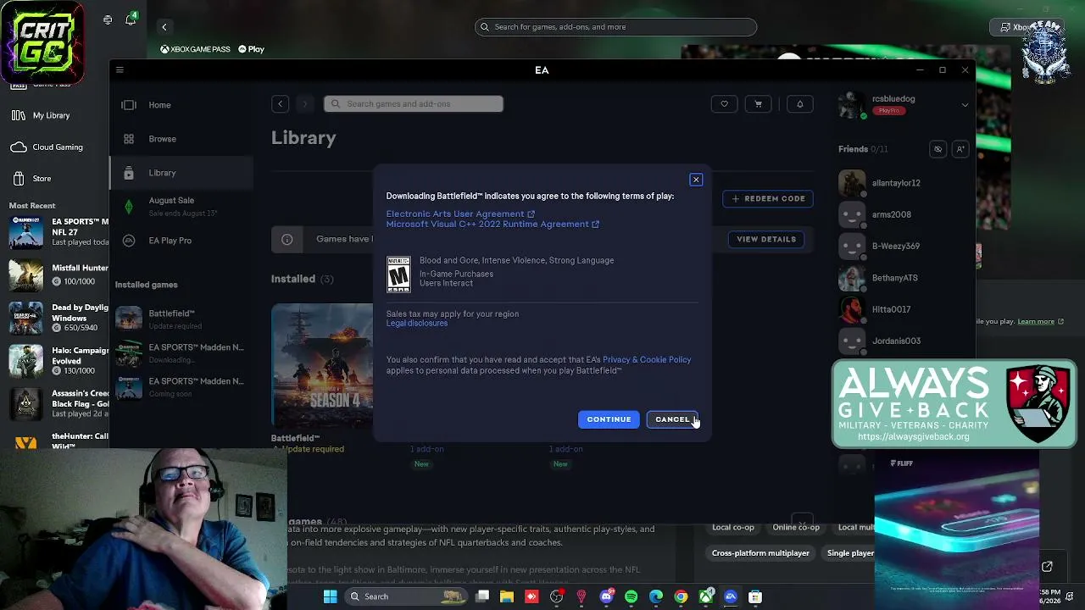Open the EA app hamburger menu
This screenshot has height=610, width=1085.
tap(120, 70)
